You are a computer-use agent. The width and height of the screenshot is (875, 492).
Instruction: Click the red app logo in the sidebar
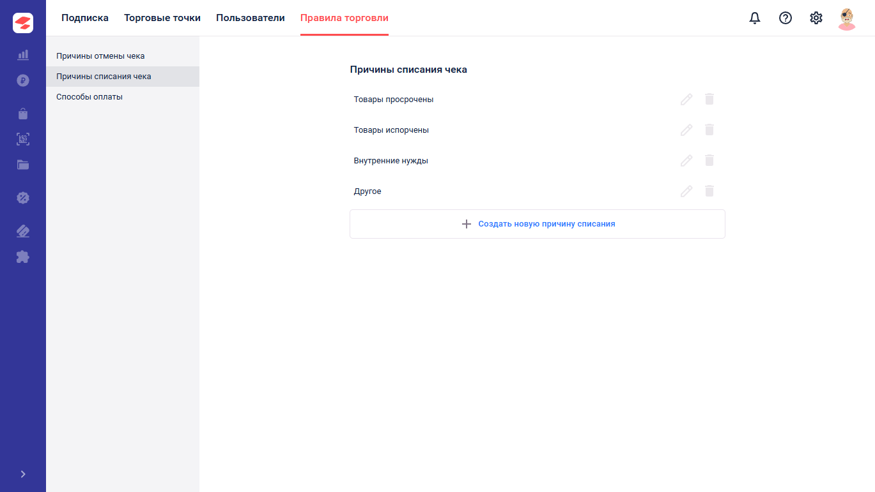23,23
